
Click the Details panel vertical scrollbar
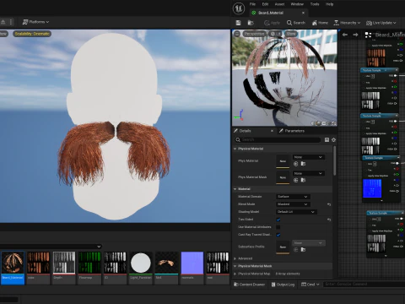334,160
